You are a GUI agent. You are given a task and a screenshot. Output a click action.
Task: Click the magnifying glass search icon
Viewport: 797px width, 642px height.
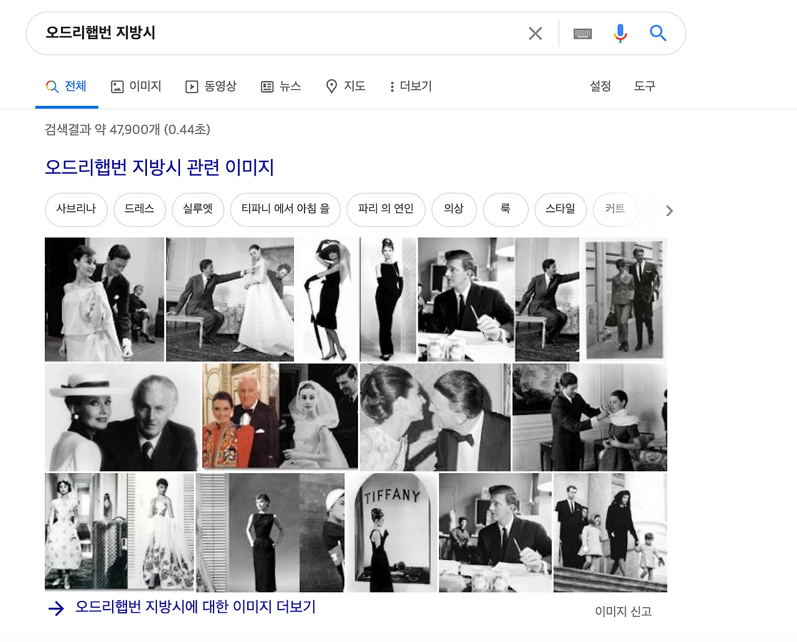[658, 33]
